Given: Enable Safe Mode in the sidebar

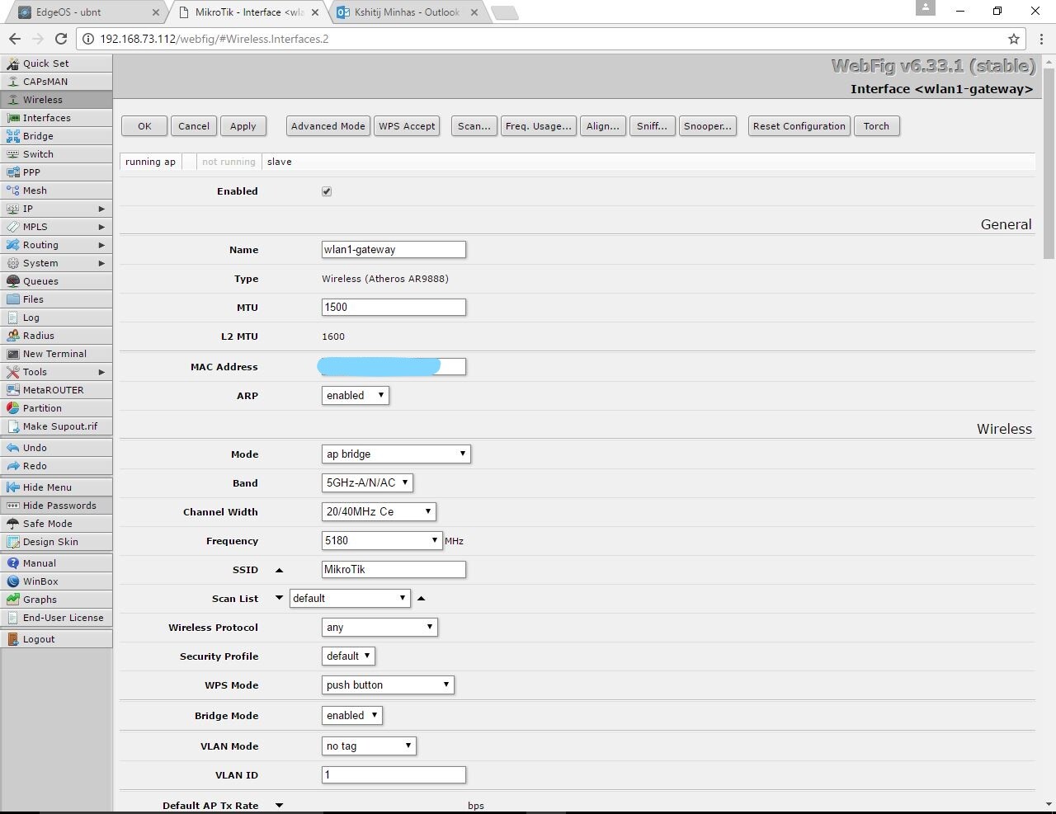Looking at the screenshot, I should (56, 524).
